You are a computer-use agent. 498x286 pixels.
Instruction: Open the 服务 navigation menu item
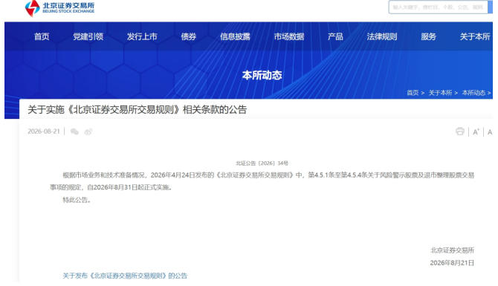(x=428, y=37)
